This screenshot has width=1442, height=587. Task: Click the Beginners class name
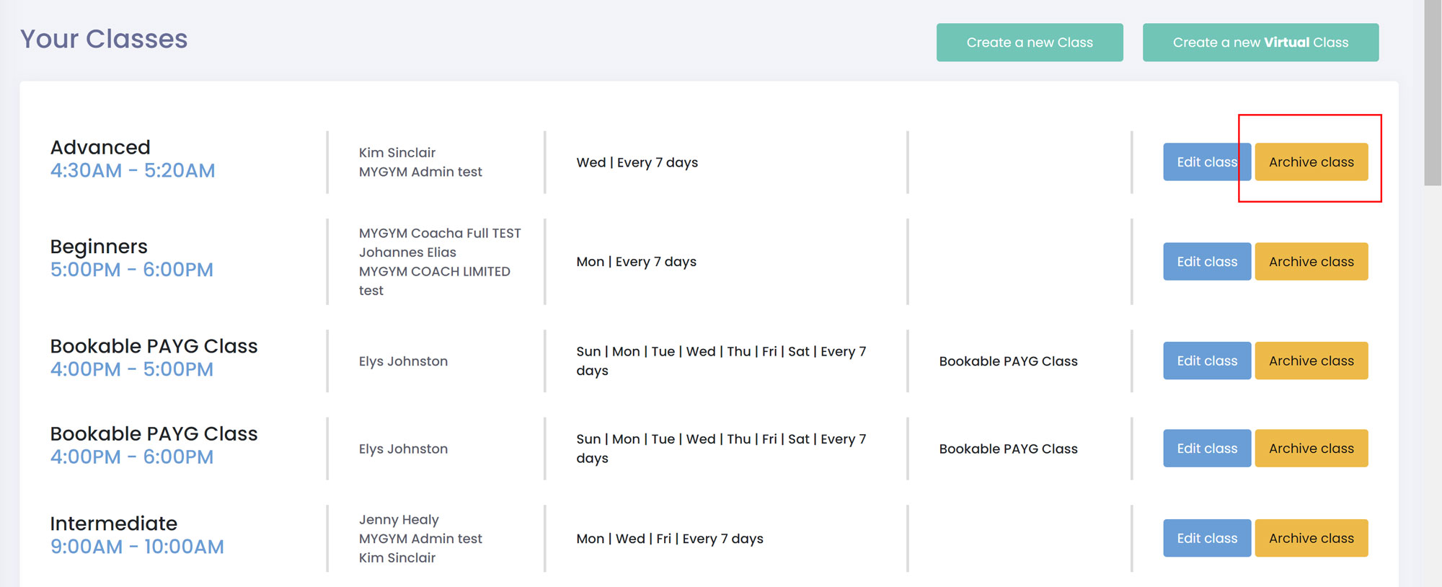point(99,247)
